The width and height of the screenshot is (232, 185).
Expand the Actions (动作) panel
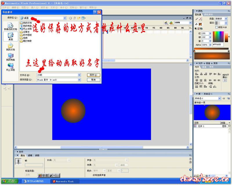tap(18, 152)
